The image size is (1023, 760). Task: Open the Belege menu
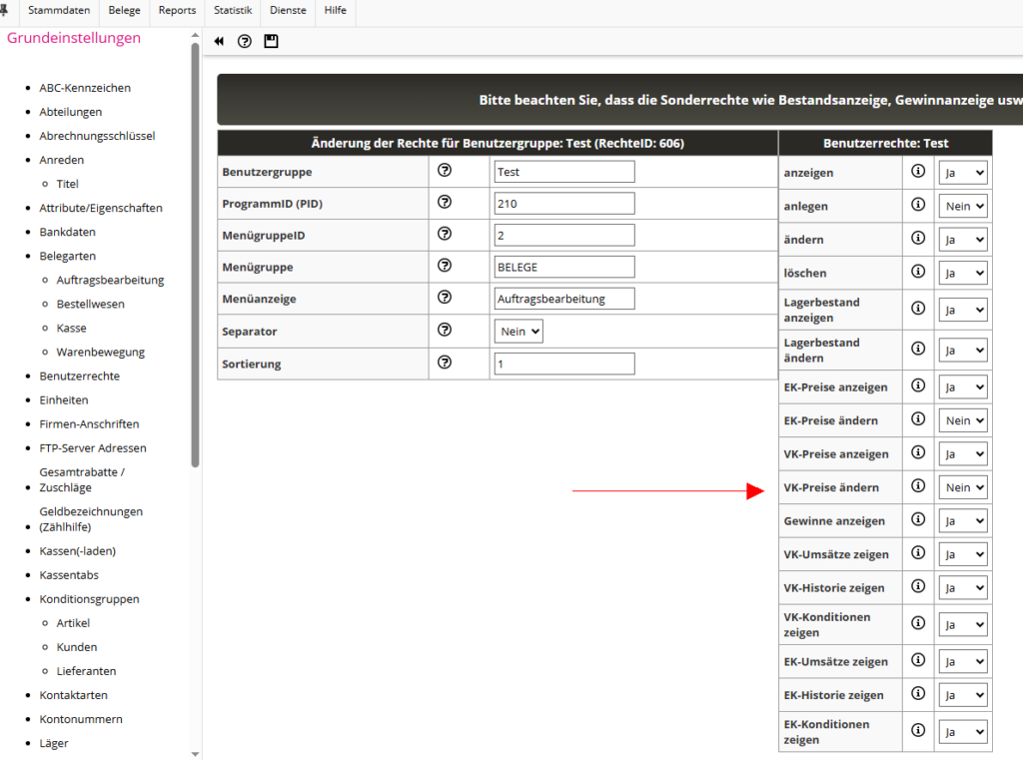click(124, 10)
